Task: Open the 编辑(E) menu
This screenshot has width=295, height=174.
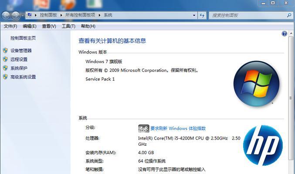Action: coord(30,26)
